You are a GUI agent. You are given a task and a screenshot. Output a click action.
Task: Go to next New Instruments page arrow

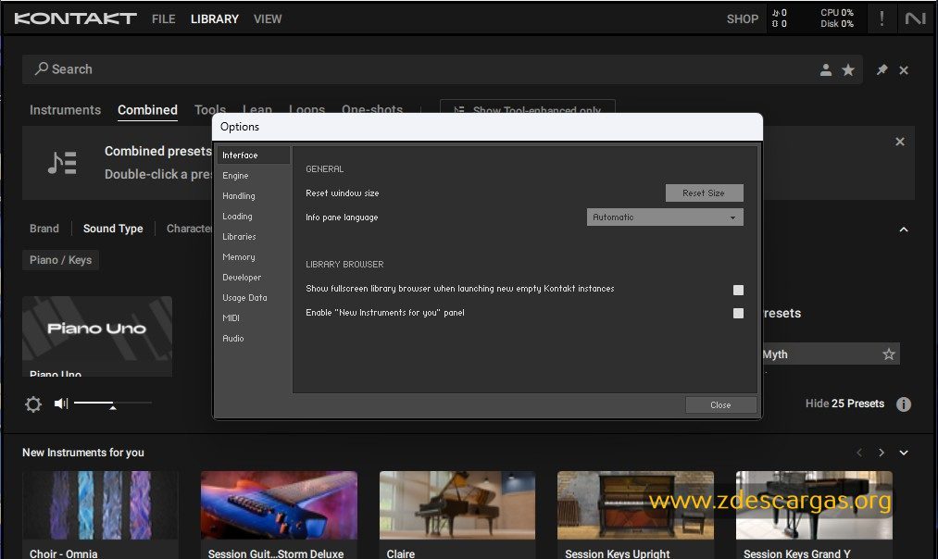coord(882,453)
